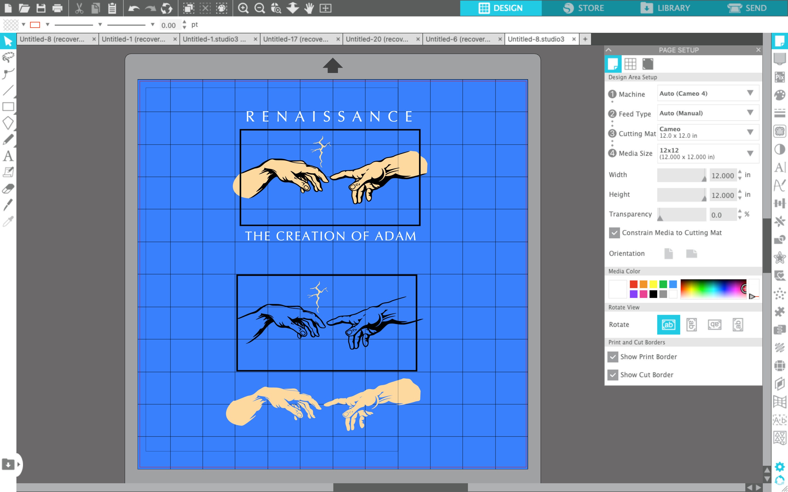
Task: Select landscape orientation
Action: click(x=692, y=253)
